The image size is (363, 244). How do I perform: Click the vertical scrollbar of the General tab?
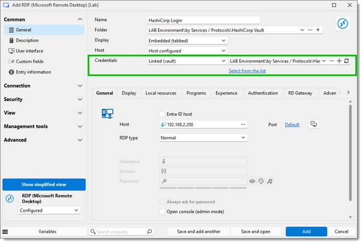coord(350,153)
